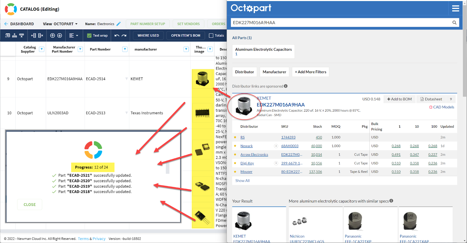The width and height of the screenshot is (467, 243).
Task: Click the add column toolbar icon
Action: [x=34, y=36]
